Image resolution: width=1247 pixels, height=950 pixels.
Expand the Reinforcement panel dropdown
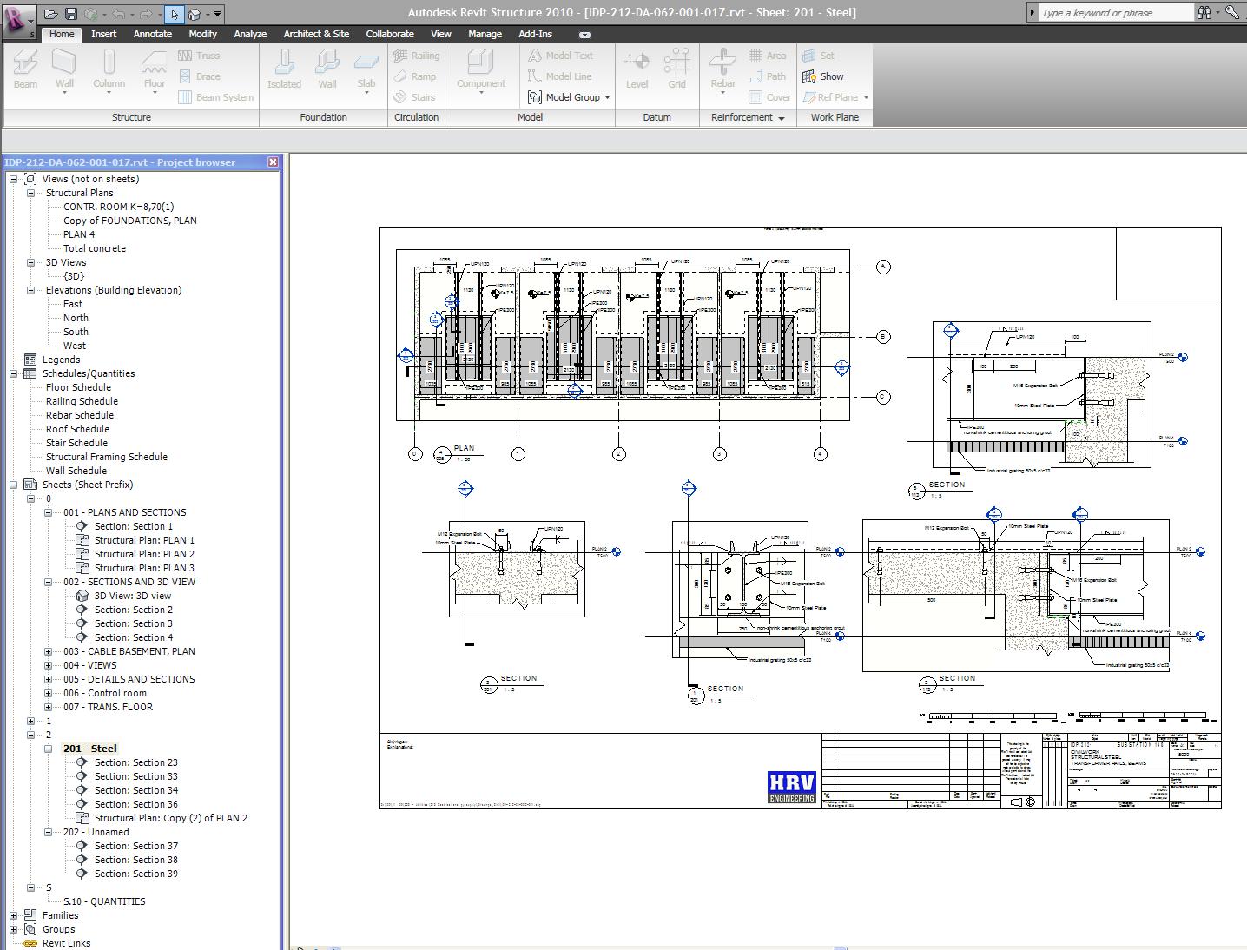coord(781,118)
